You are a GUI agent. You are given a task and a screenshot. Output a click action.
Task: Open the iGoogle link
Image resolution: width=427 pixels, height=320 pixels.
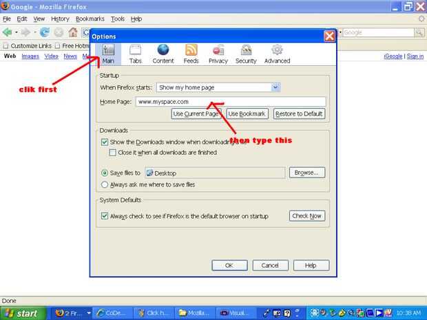pyautogui.click(x=393, y=56)
